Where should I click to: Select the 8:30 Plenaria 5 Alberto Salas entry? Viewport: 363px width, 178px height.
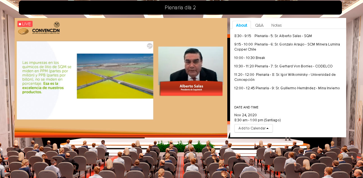point(273,36)
